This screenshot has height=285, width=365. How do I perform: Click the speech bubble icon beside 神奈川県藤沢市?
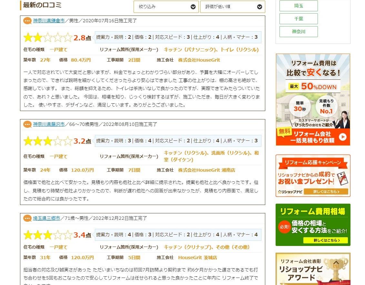coord(27,125)
